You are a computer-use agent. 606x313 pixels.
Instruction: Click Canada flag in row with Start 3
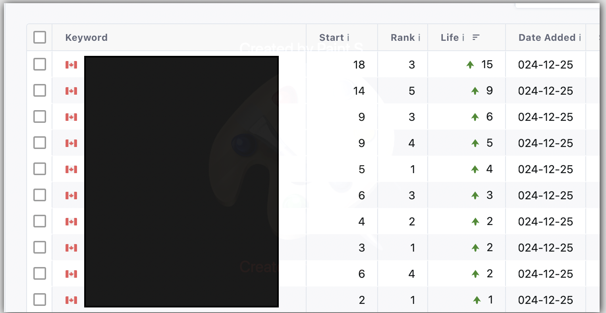click(x=71, y=248)
